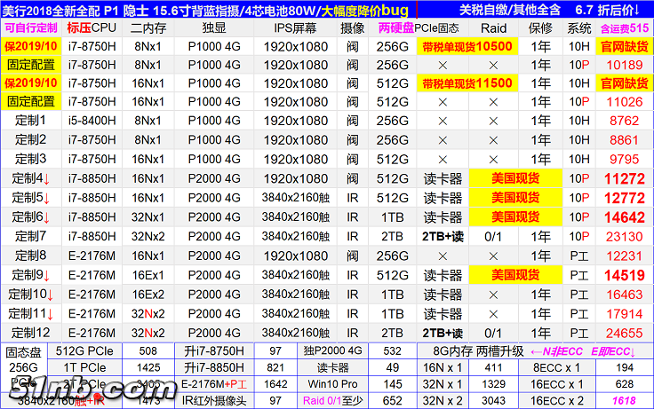Click the 升i7-8750H upgrade option
The height and width of the screenshot is (409, 654).
(210, 350)
